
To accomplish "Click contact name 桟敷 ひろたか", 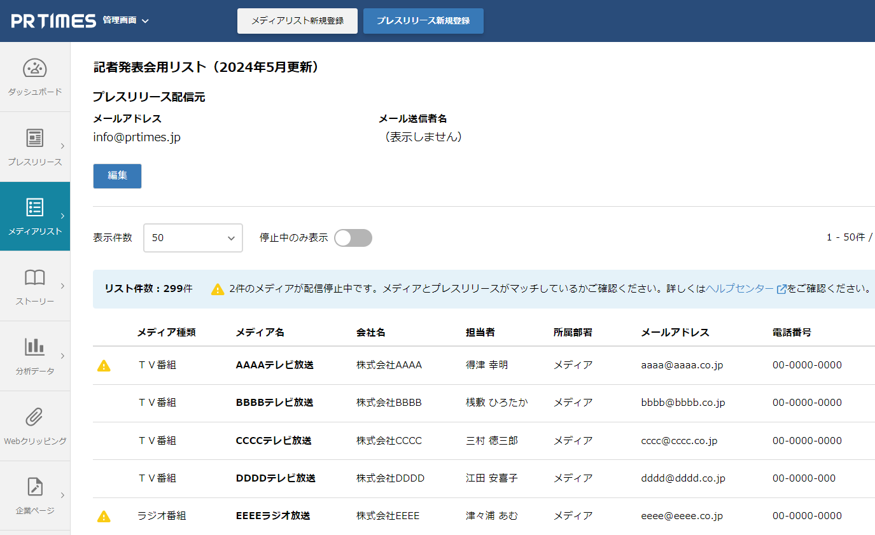I will point(497,403).
